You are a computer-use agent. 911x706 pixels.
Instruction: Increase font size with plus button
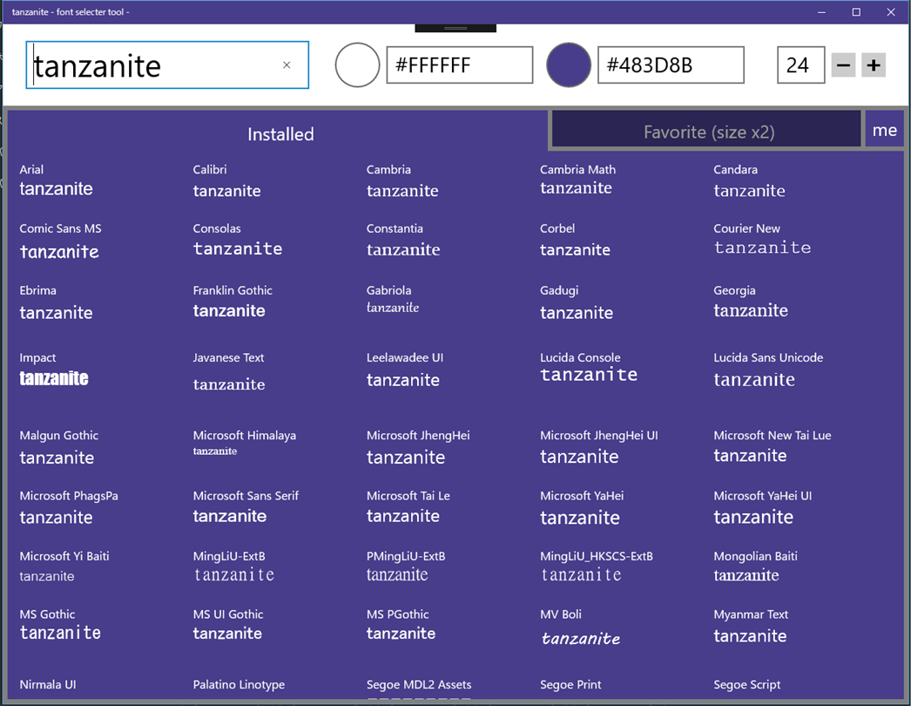(874, 65)
